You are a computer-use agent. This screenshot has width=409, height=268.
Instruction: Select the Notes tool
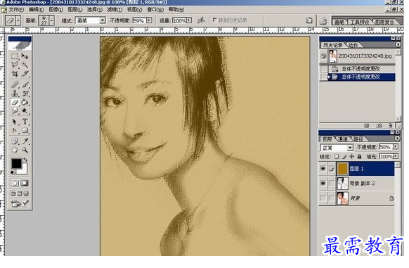coord(15,141)
